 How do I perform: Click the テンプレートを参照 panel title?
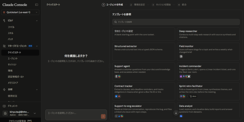point(122,15)
